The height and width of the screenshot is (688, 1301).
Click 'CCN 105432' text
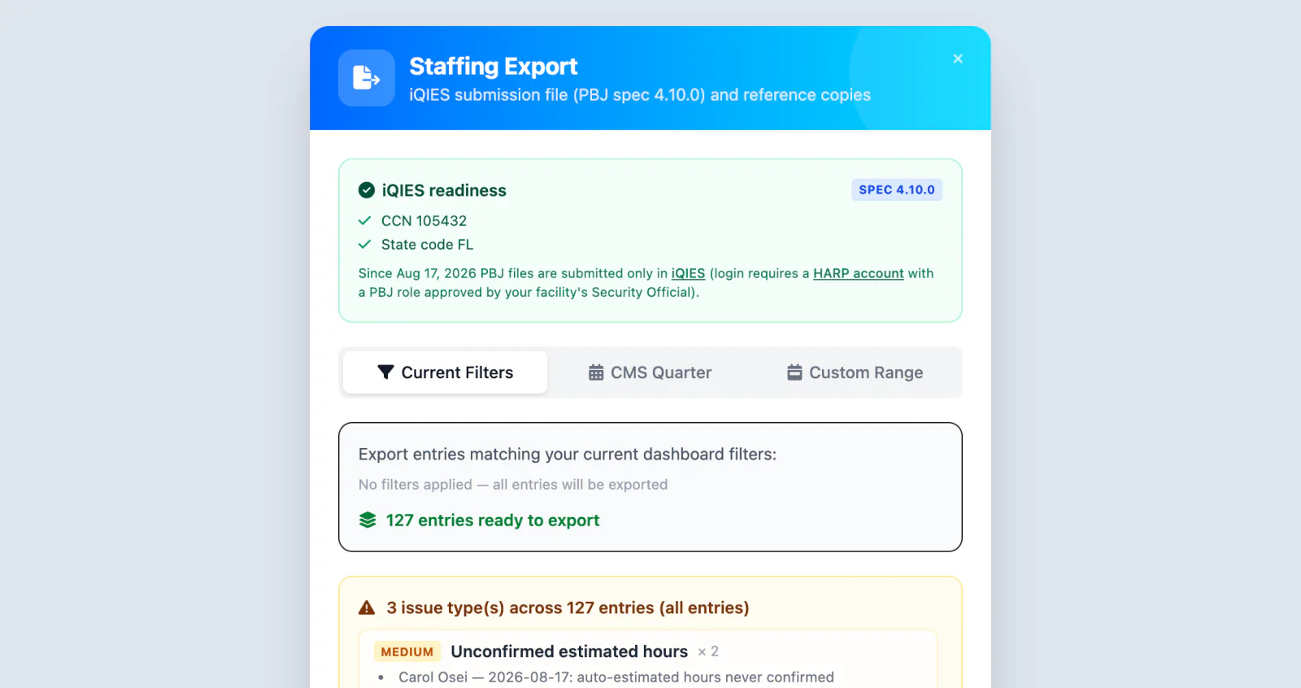point(424,220)
